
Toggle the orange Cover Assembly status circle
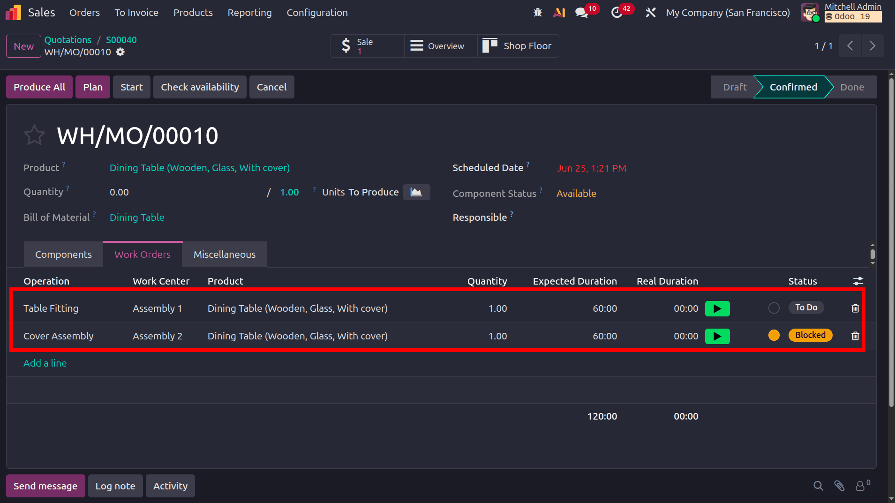(x=774, y=335)
